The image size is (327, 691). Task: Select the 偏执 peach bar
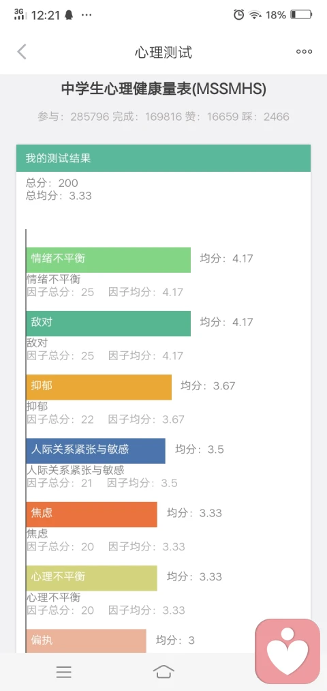pos(86,641)
